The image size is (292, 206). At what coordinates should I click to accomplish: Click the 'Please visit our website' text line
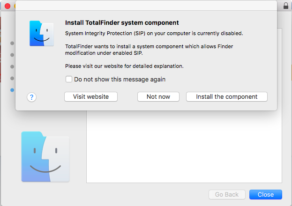[x=124, y=66]
